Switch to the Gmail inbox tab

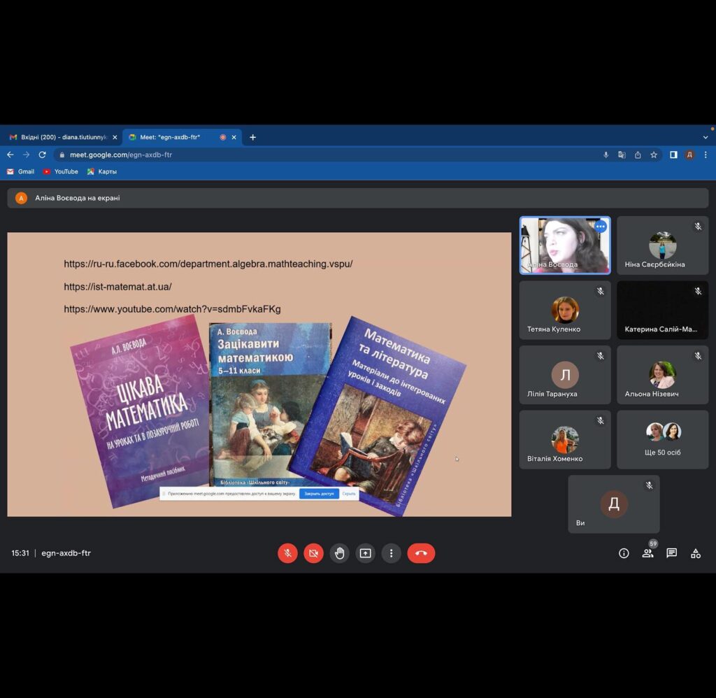[x=63, y=137]
